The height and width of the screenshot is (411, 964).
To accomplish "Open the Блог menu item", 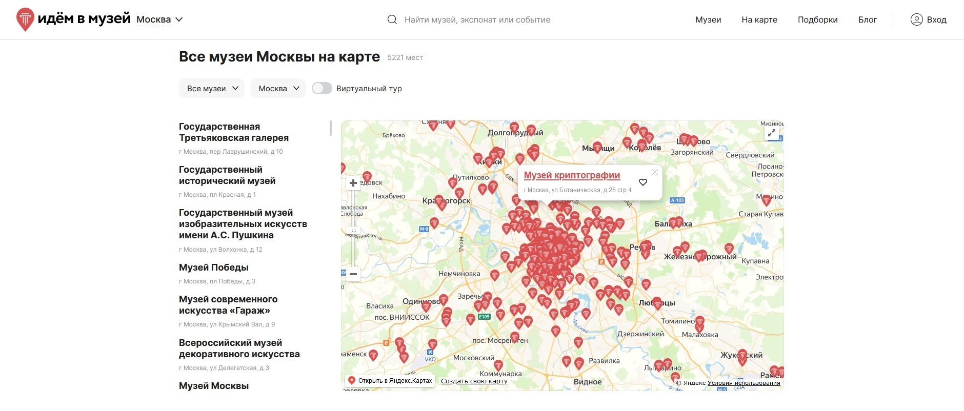I will [868, 19].
